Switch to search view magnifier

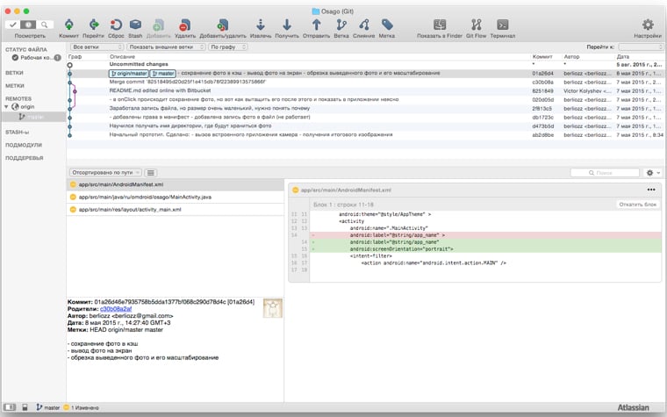click(x=45, y=25)
